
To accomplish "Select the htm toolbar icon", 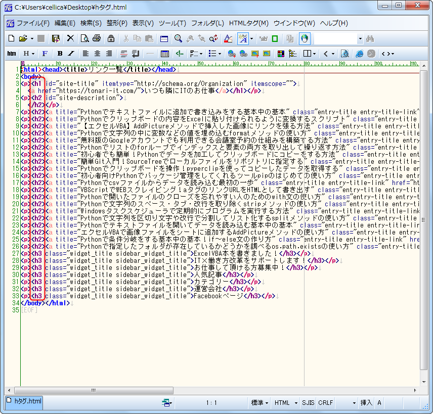I will tap(11, 54).
